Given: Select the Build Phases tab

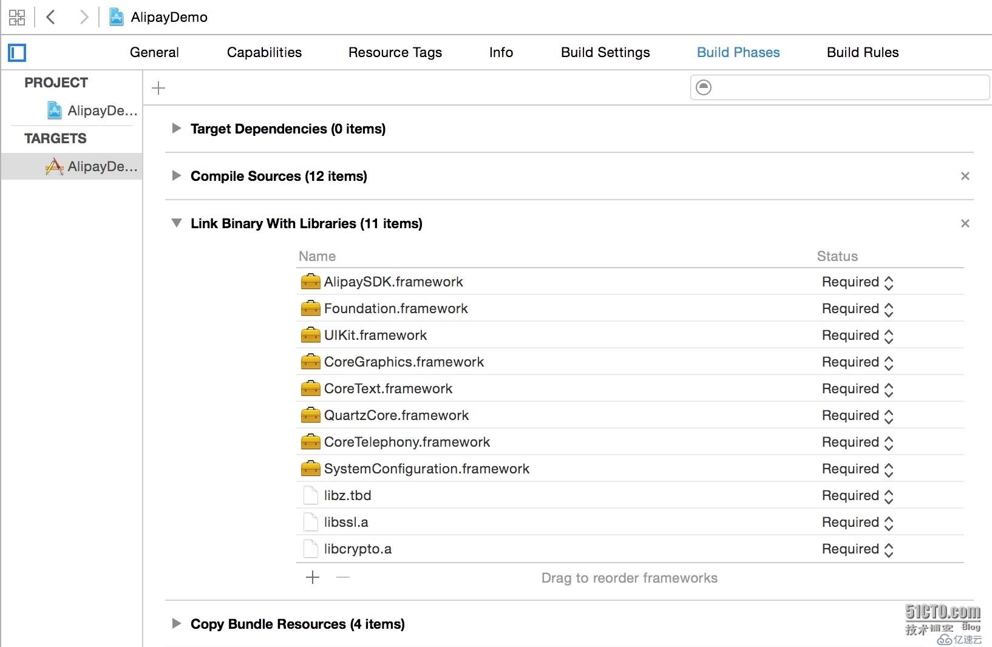Looking at the screenshot, I should [x=738, y=52].
